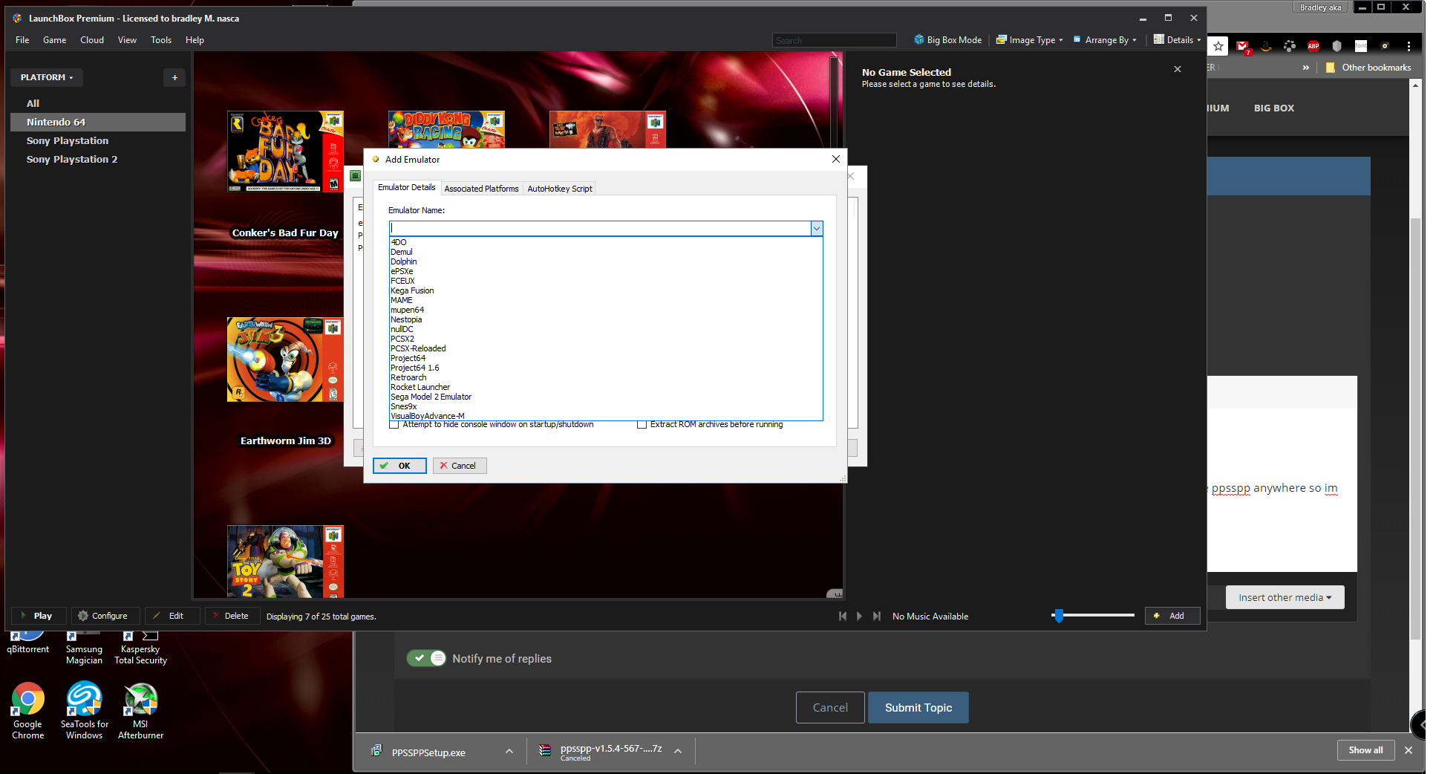Screen dimensions: 1436x774
Task: Choose FCEUX from emulator list
Action: tap(606, 281)
